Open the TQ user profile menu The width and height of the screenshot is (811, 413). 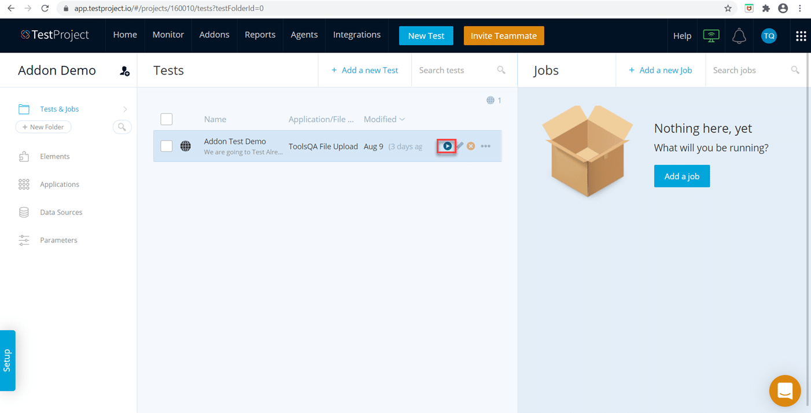769,36
